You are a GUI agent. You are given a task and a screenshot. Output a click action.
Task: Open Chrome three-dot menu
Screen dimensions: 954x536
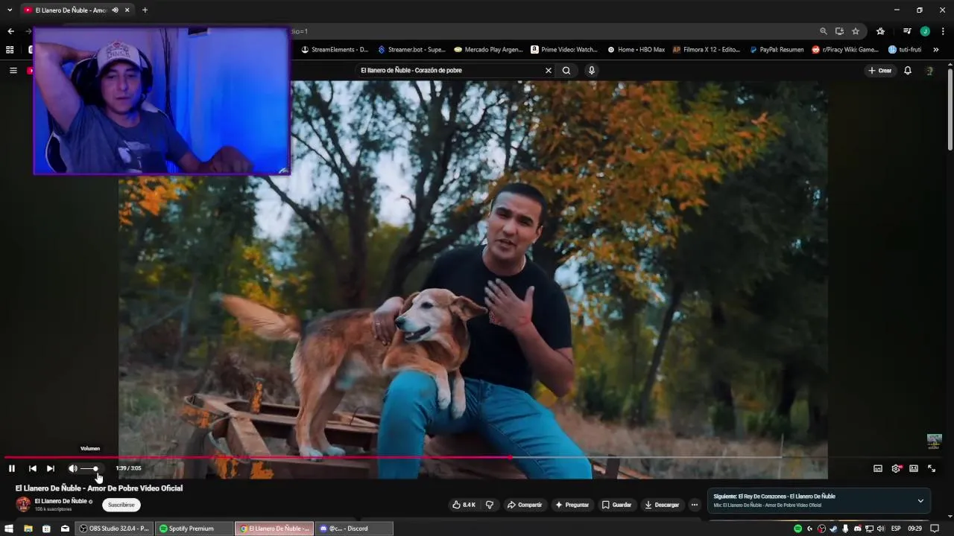pyautogui.click(x=943, y=31)
